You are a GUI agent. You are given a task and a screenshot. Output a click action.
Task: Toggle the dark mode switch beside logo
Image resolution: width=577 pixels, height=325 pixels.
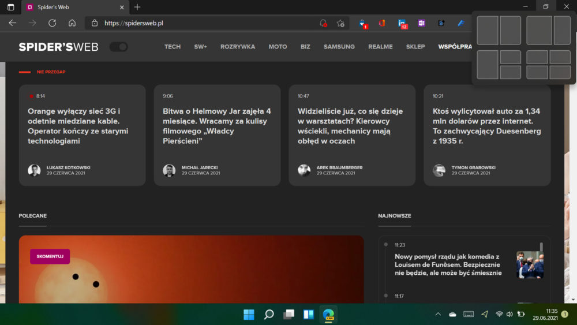point(118,47)
